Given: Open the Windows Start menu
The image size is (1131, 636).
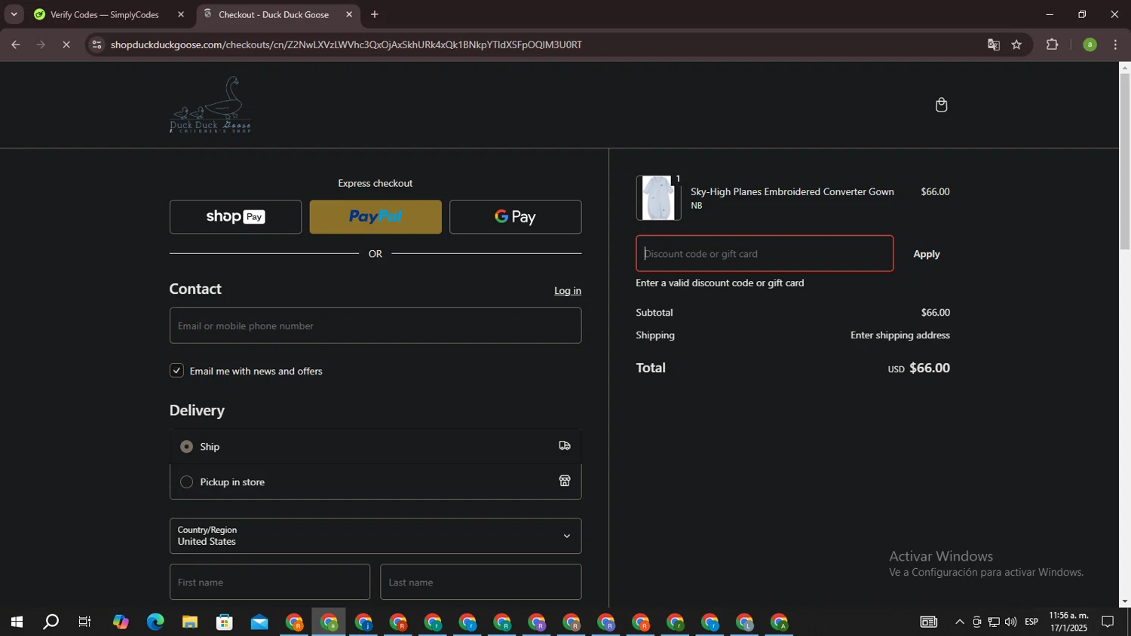Looking at the screenshot, I should click(x=17, y=622).
